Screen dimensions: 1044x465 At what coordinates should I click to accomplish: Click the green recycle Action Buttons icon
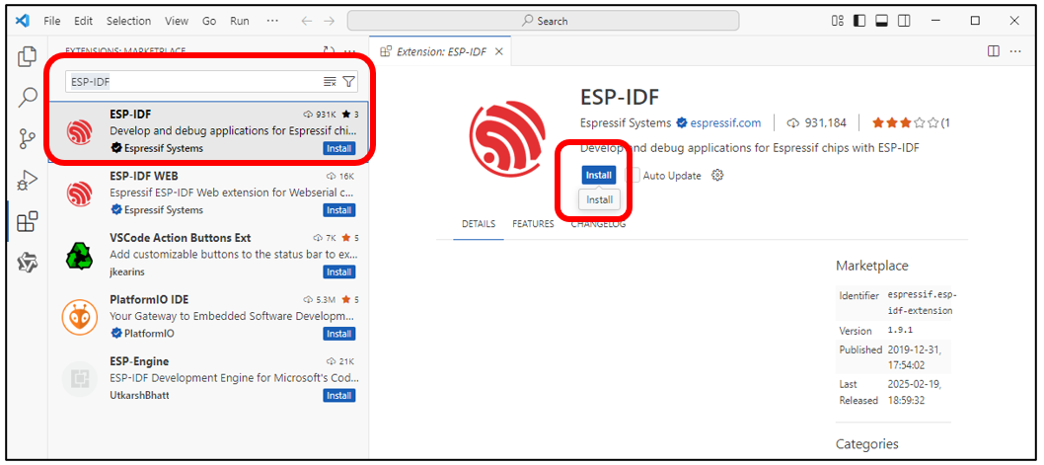point(79,255)
